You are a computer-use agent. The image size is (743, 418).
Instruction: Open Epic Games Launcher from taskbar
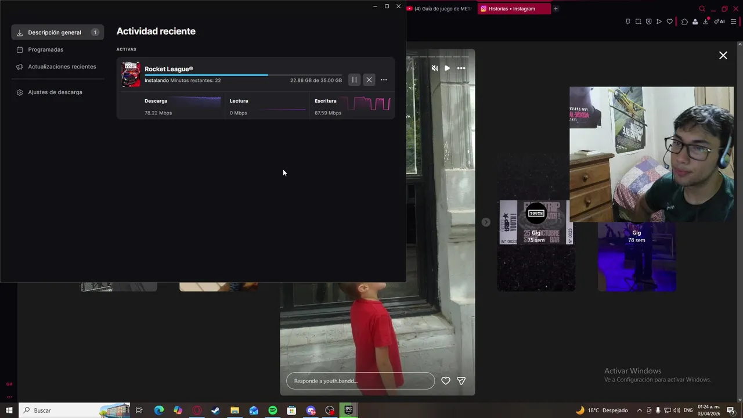point(348,410)
